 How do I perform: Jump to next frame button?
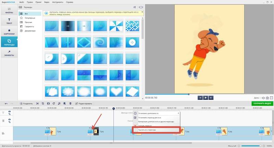click(x=211, y=98)
